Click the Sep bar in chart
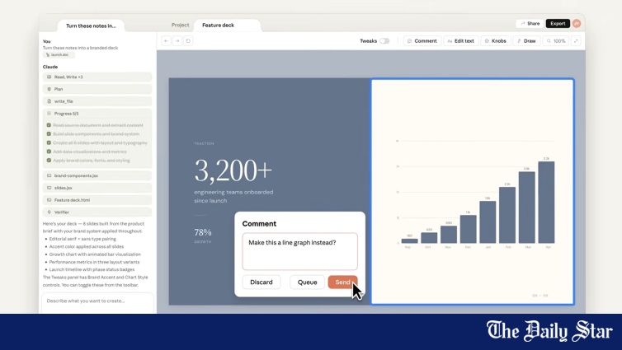622x350 pixels. (x=409, y=240)
